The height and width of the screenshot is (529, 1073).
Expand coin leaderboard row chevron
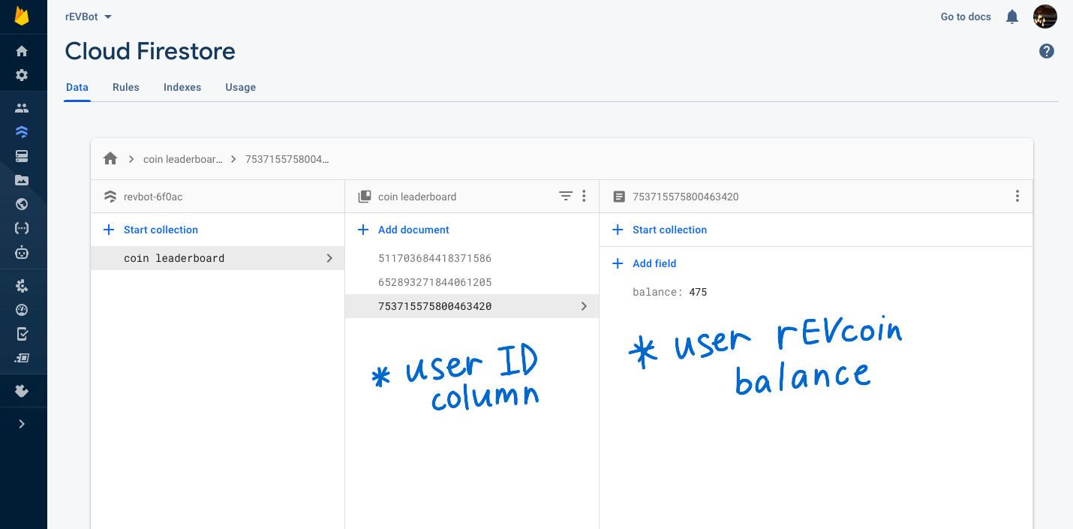pyautogui.click(x=329, y=258)
